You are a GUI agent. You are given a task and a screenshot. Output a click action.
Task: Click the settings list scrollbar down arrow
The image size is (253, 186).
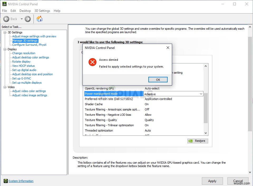pos(206,133)
